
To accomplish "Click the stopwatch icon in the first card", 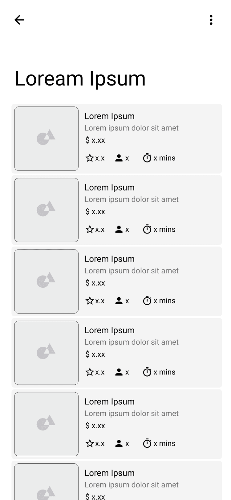I will pyautogui.click(x=147, y=158).
